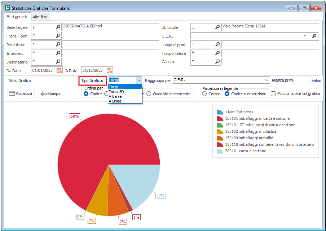This screenshot has width=326, height=231.
Task: Click the search icon for the C.E.R. field
Action: 314,36
